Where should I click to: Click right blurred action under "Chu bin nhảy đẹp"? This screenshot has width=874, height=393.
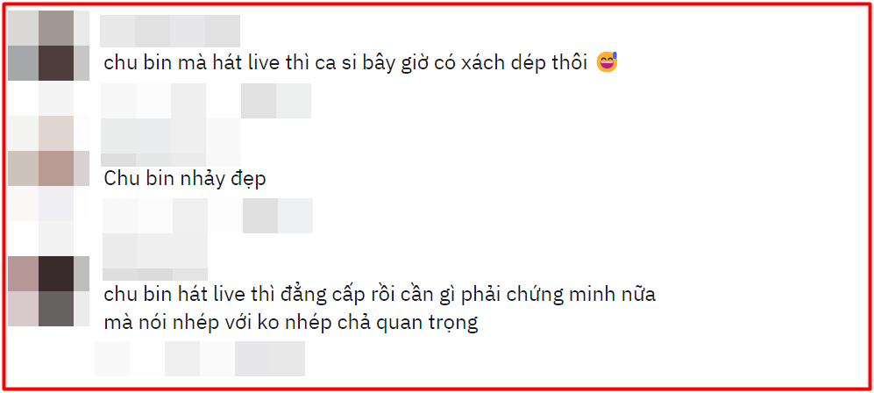coord(278,216)
